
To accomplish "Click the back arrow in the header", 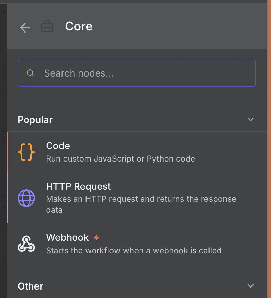I will [x=25, y=27].
